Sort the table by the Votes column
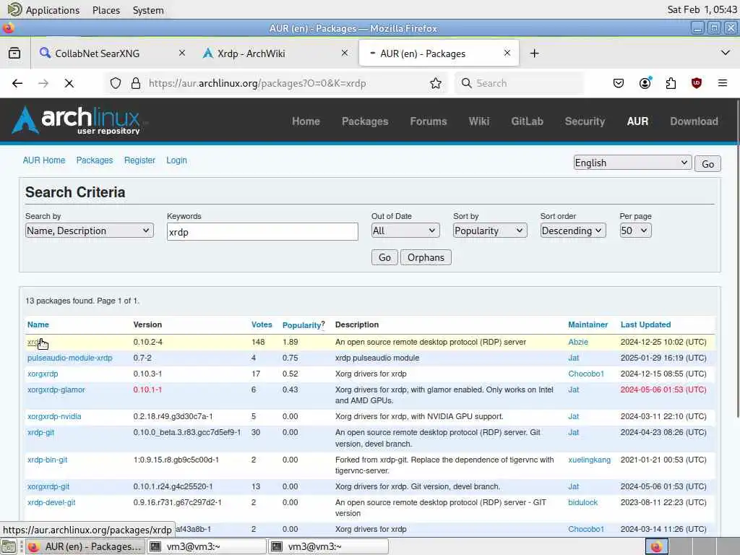740x555 pixels. point(262,324)
